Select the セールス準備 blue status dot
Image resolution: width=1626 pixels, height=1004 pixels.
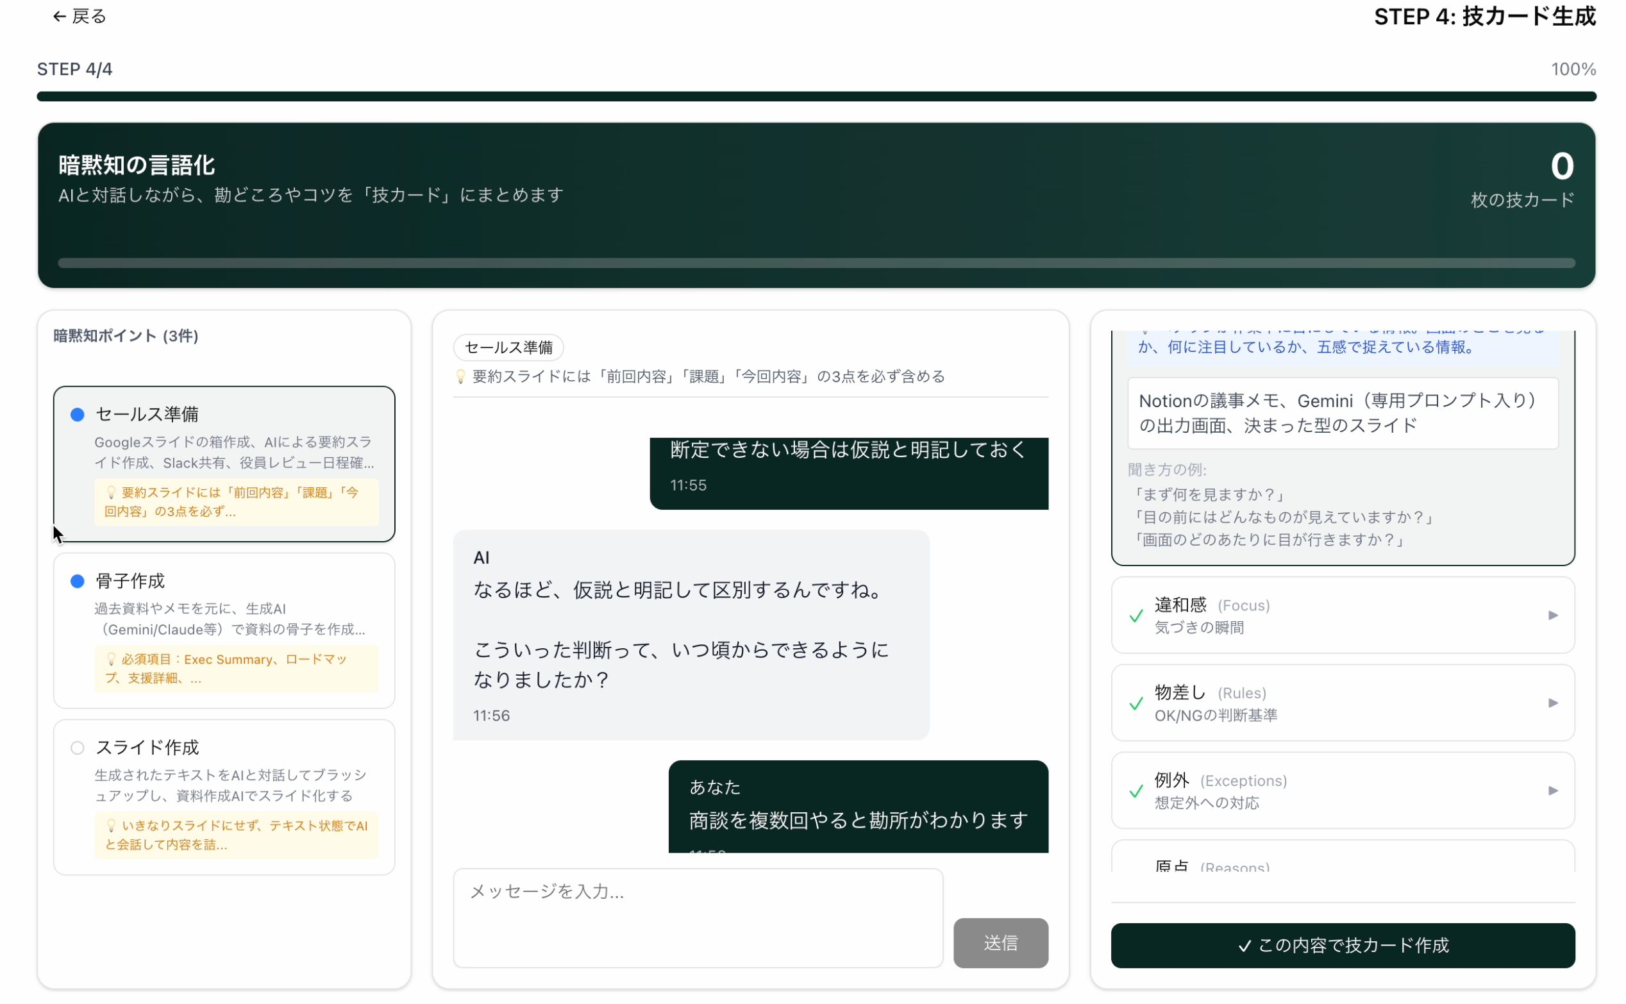pyautogui.click(x=77, y=414)
